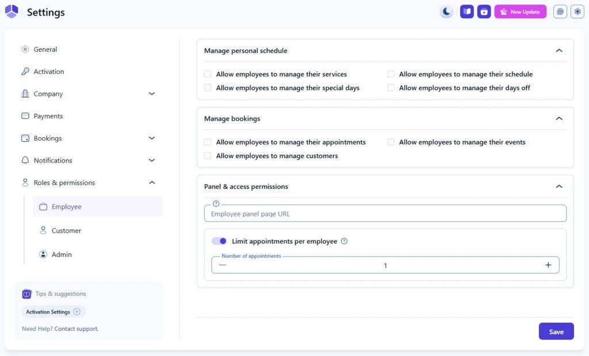Image resolution: width=589 pixels, height=356 pixels.
Task: Expand the Notifications sidebar menu
Action: click(x=152, y=160)
